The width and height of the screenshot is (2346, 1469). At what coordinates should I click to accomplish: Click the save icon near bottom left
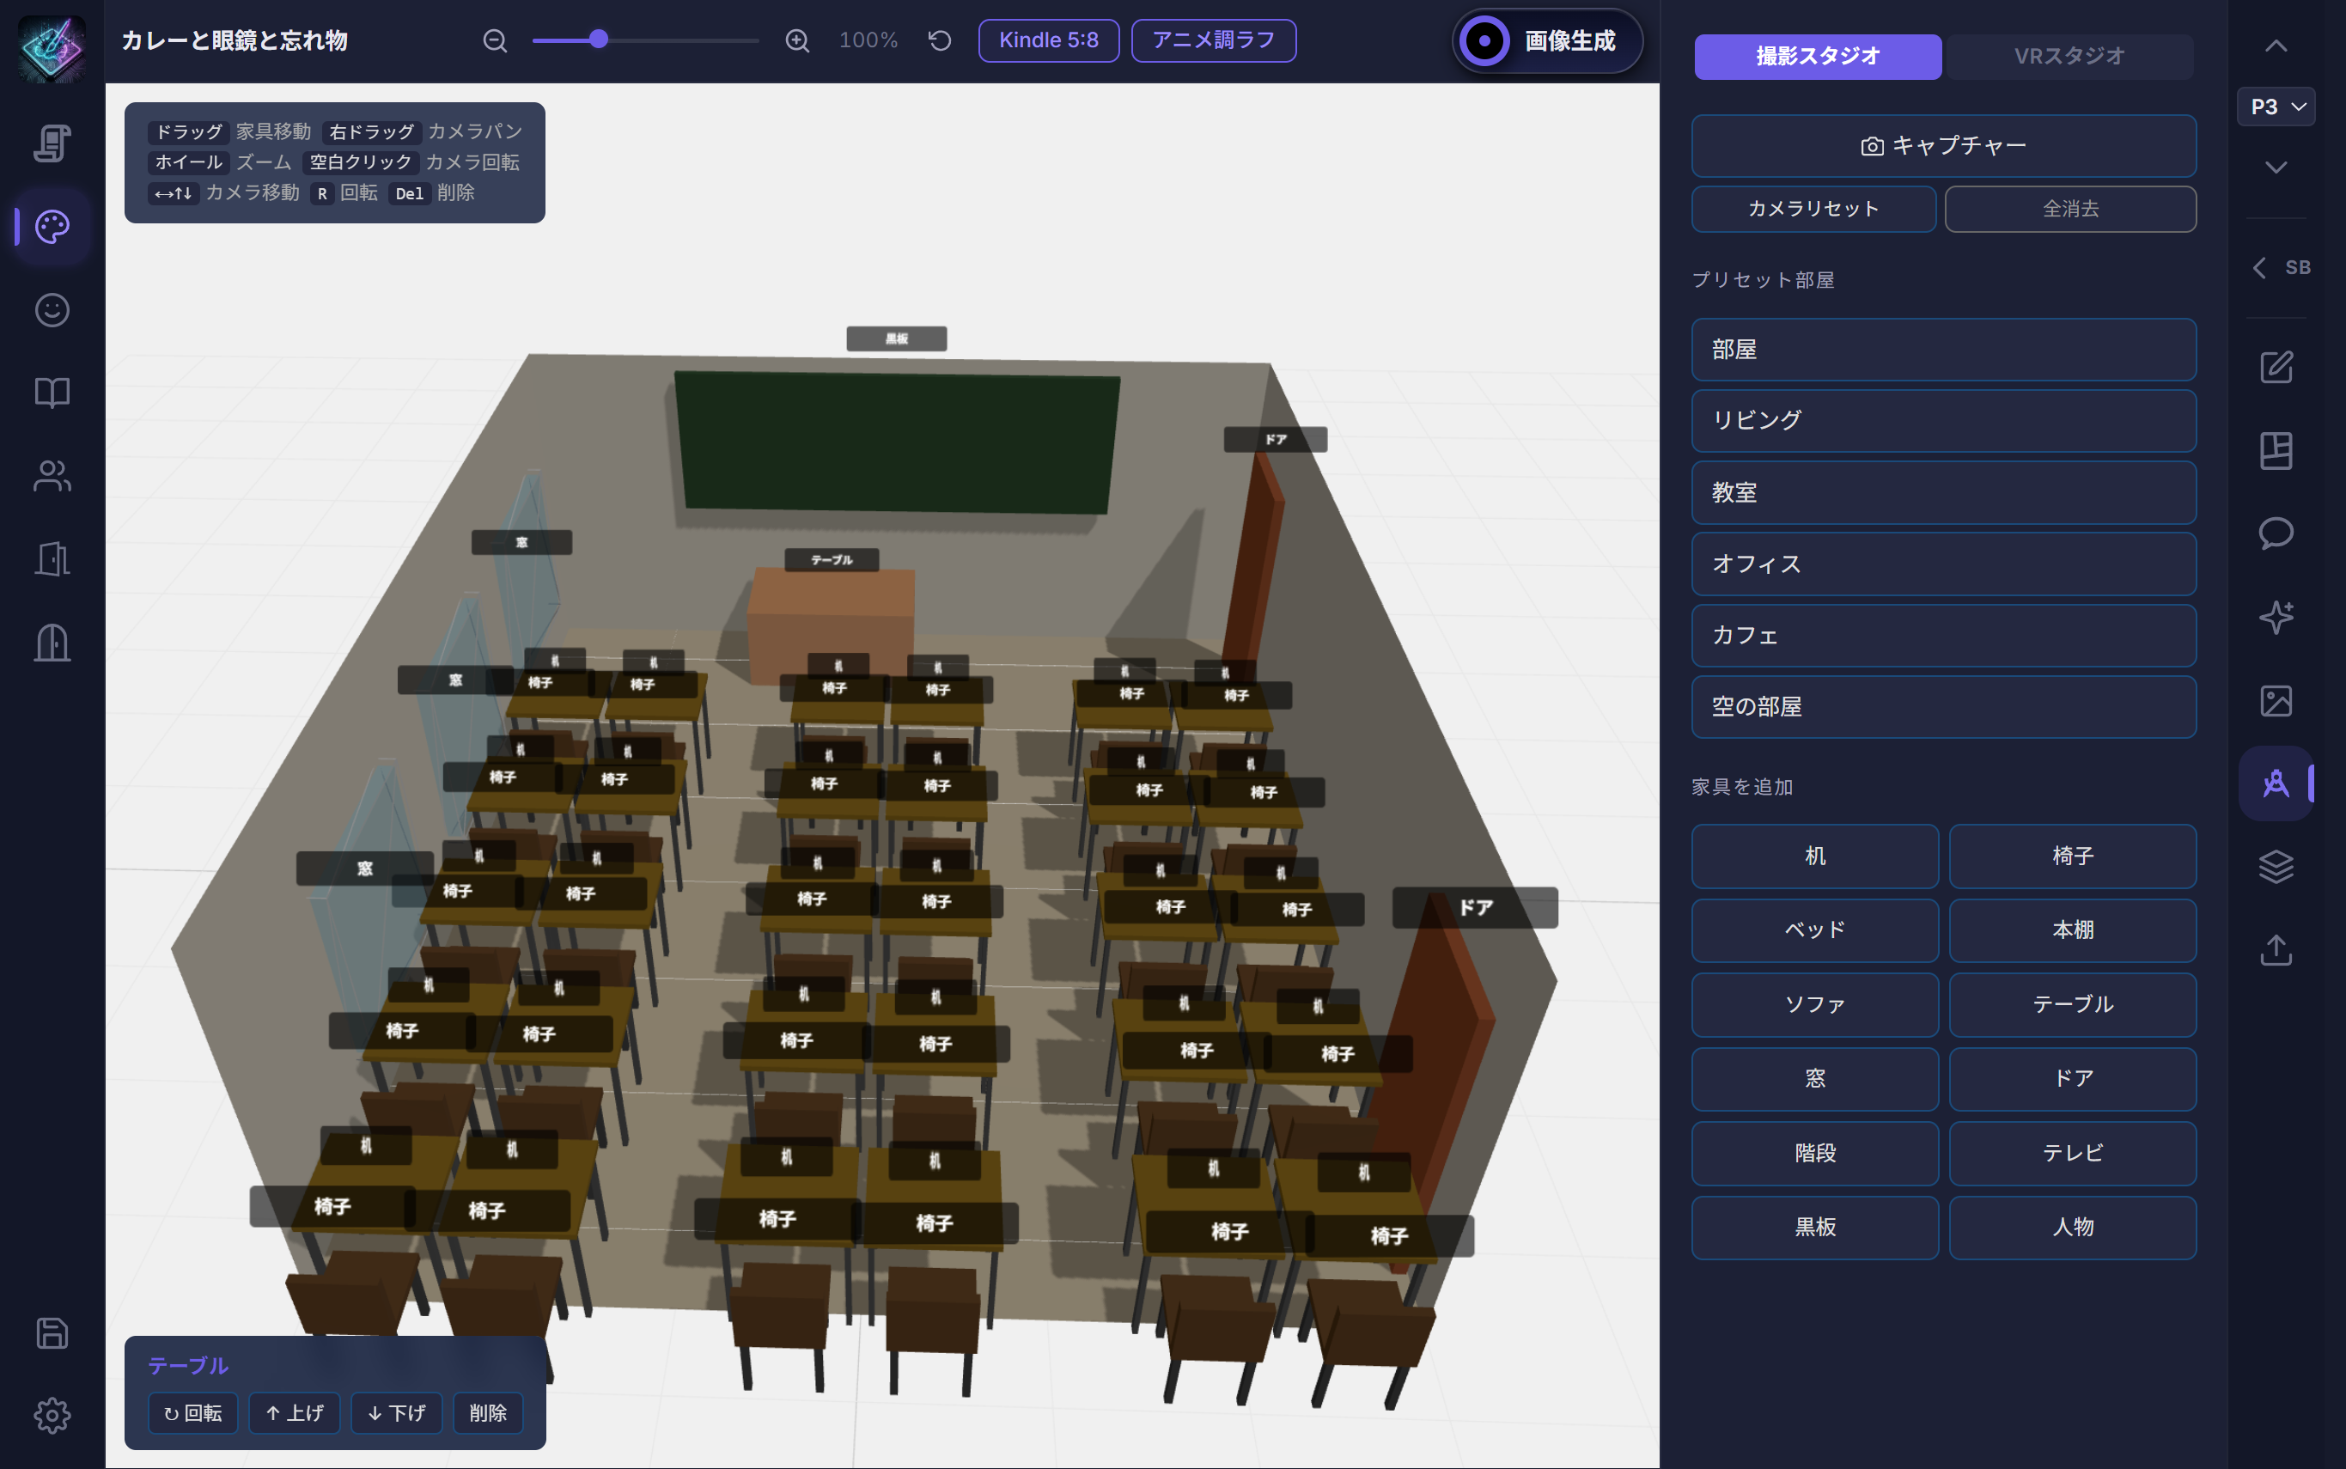tap(51, 1333)
